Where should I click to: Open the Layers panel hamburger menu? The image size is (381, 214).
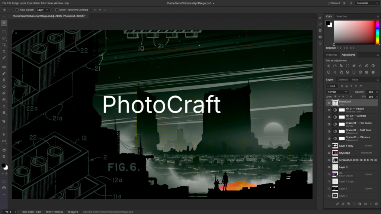coord(378,80)
